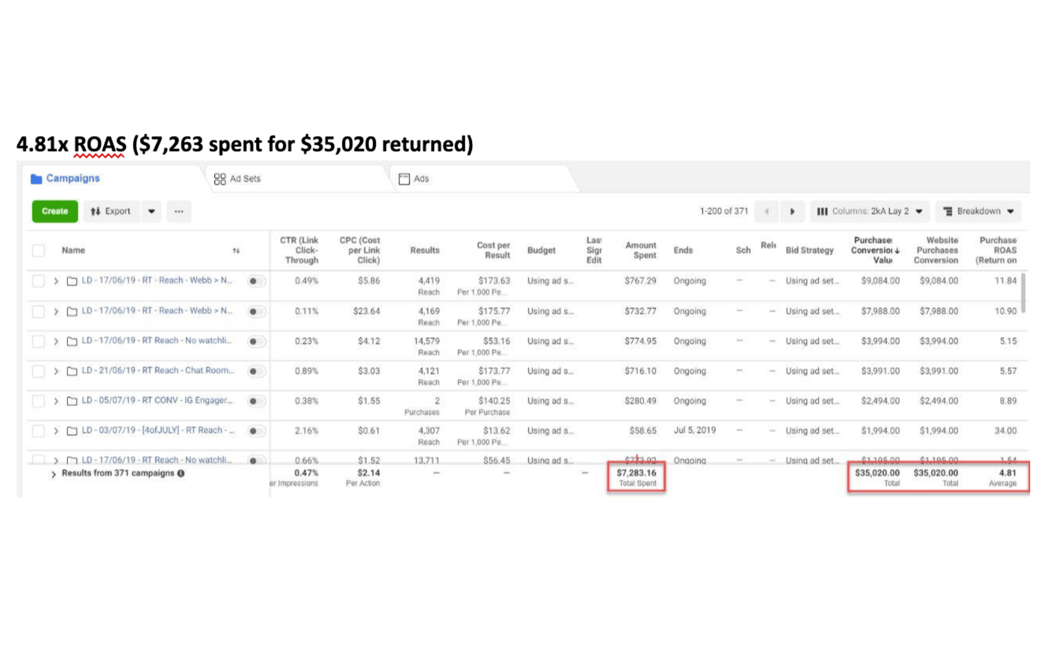Image resolution: width=1053 pixels, height=662 pixels.
Task: Click the vertical scrollbar on table right edge
Action: 1023,293
